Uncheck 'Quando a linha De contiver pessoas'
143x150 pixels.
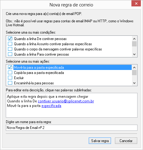[x=10, y=39]
